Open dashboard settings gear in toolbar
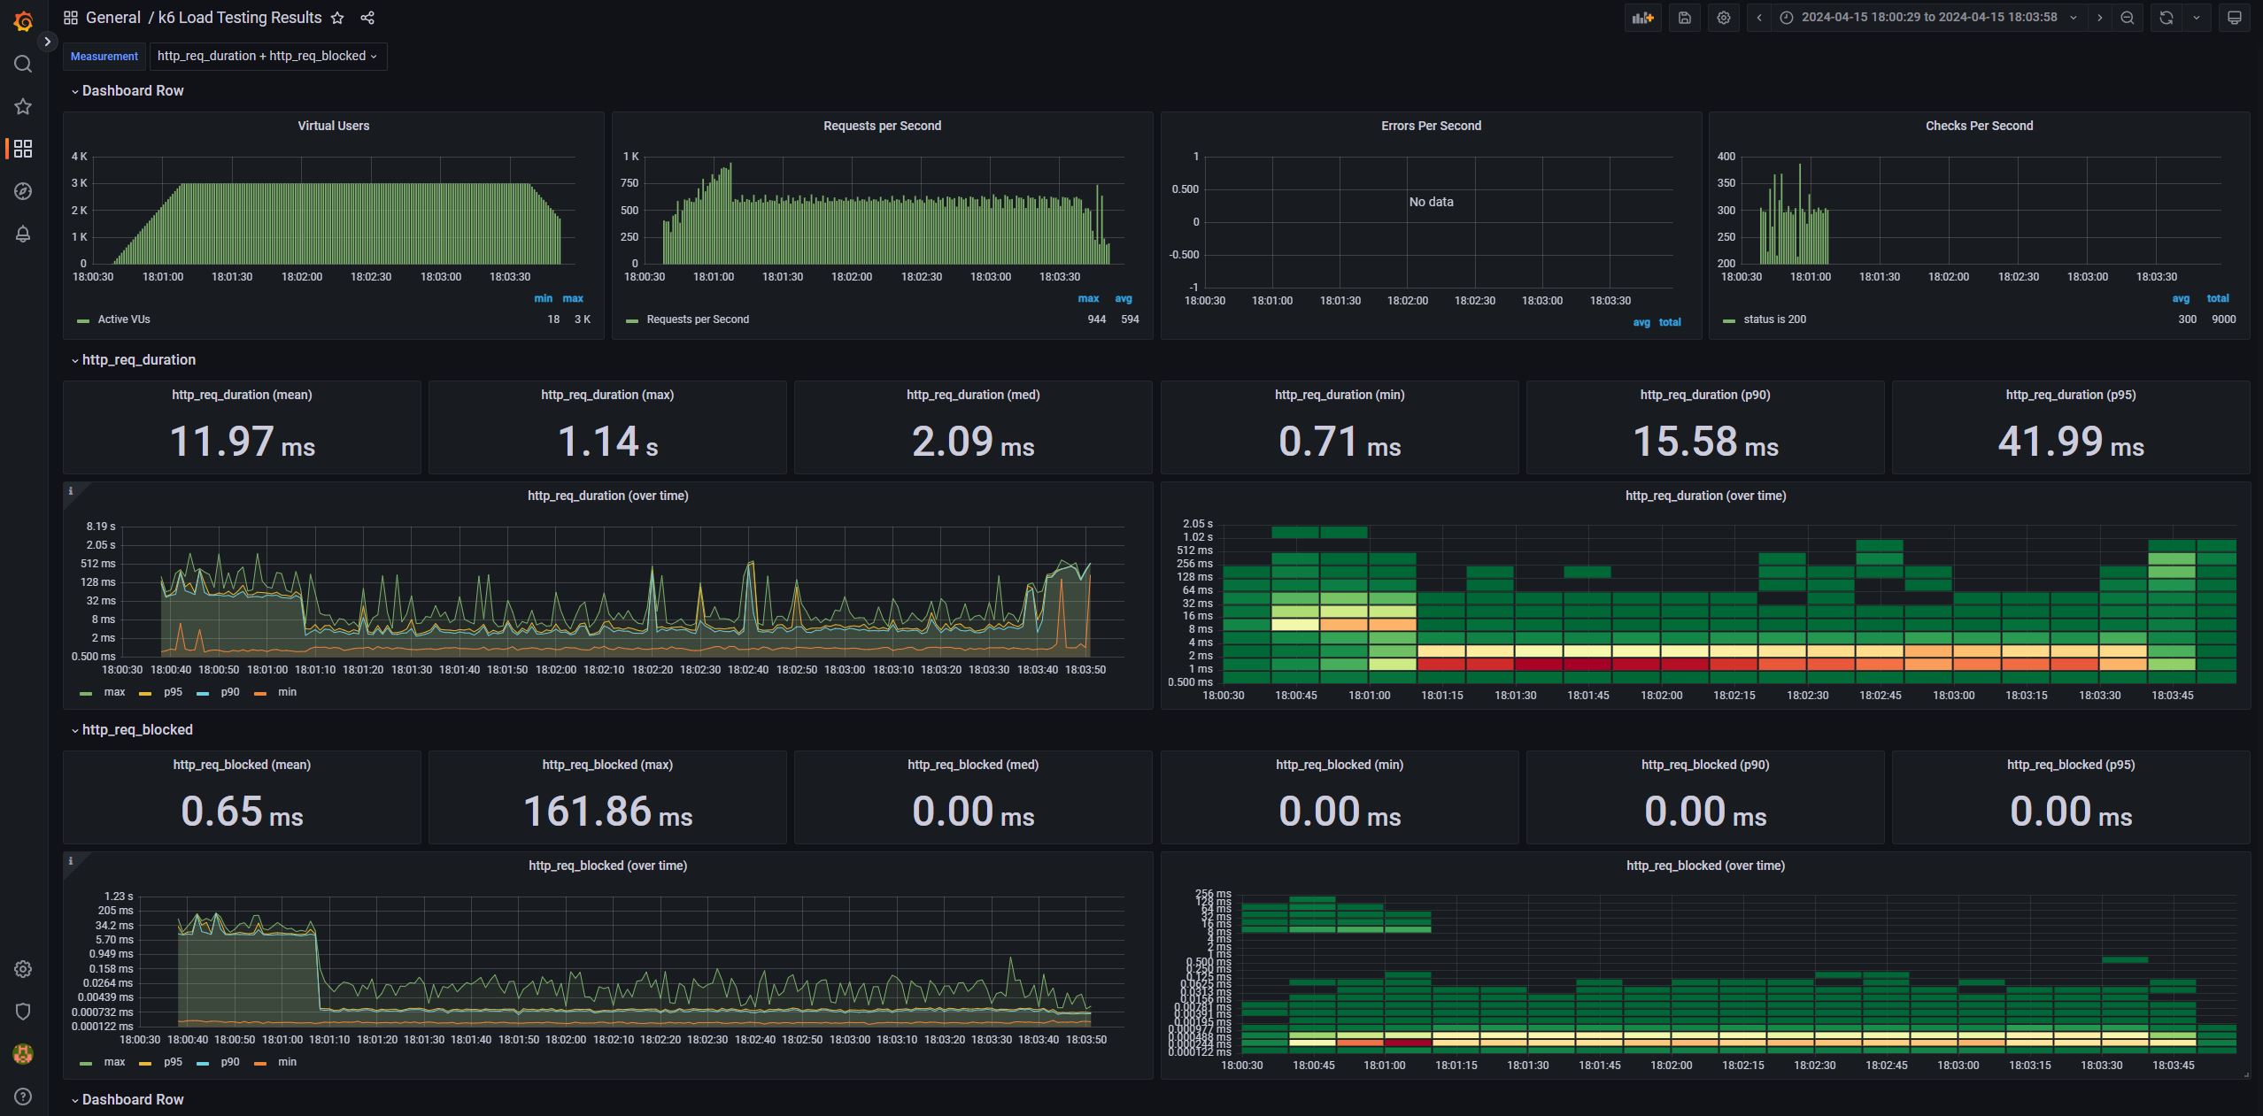Screen dimensions: 2263x1116 (x=1724, y=18)
